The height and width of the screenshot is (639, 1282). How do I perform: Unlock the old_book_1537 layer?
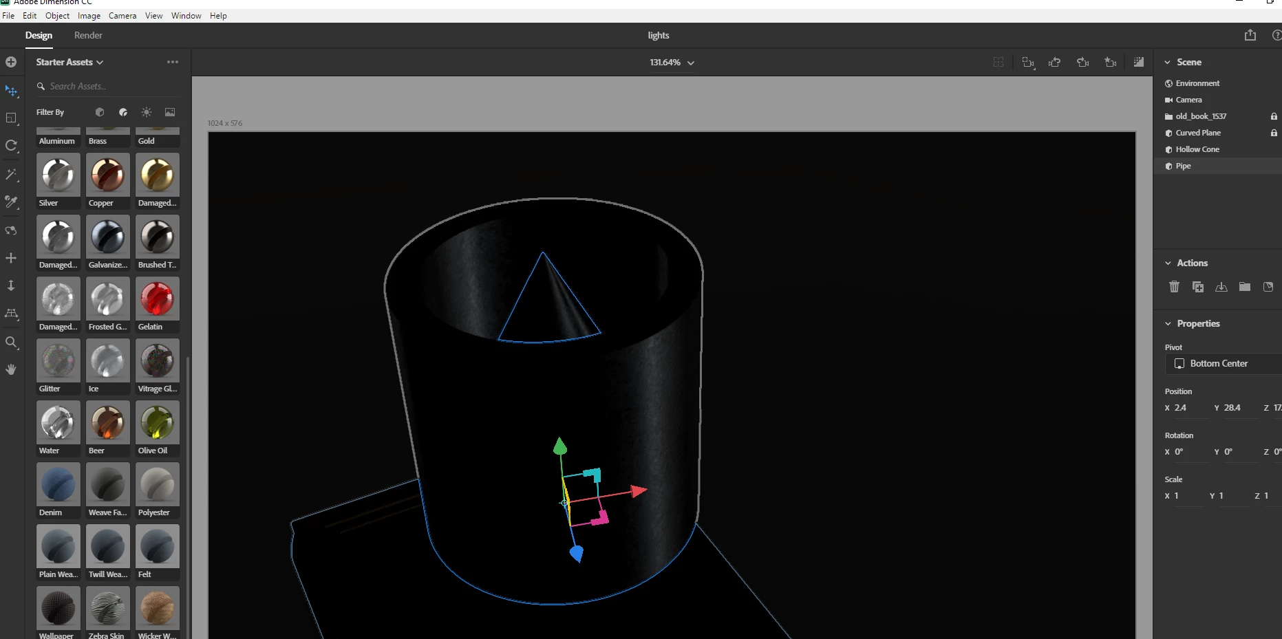[x=1274, y=116]
